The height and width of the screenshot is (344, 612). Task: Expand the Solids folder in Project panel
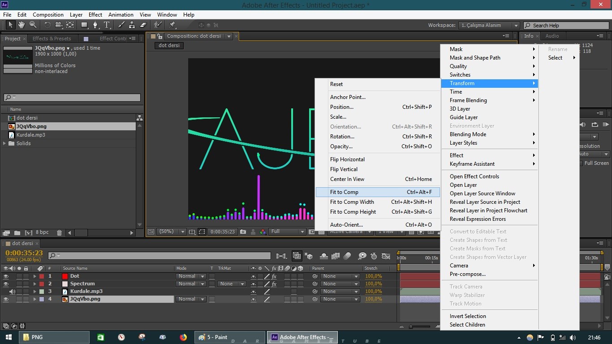[x=5, y=143]
